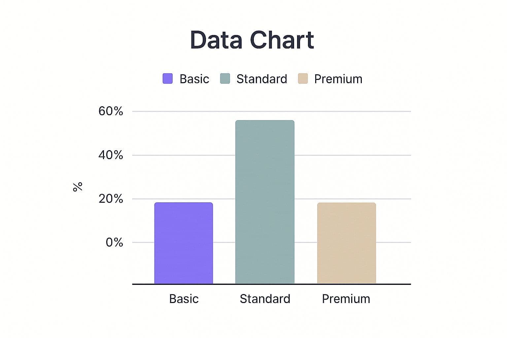Select the tall teal Standard bar

(x=265, y=202)
